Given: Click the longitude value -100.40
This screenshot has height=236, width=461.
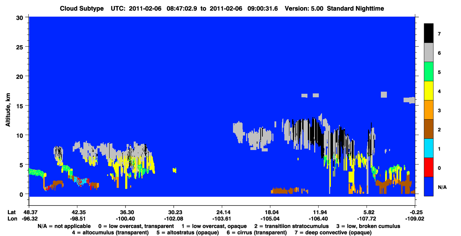Looking at the screenshot, I should pyautogui.click(x=125, y=219).
